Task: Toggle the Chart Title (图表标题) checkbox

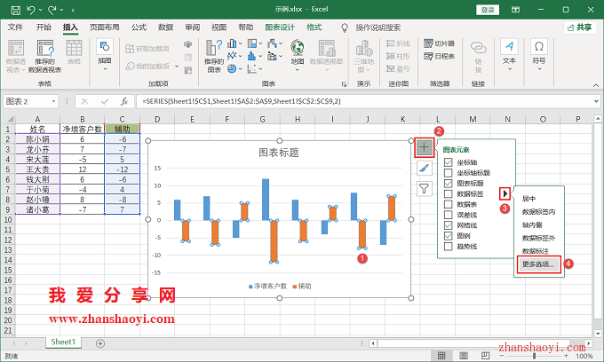Action: click(448, 183)
